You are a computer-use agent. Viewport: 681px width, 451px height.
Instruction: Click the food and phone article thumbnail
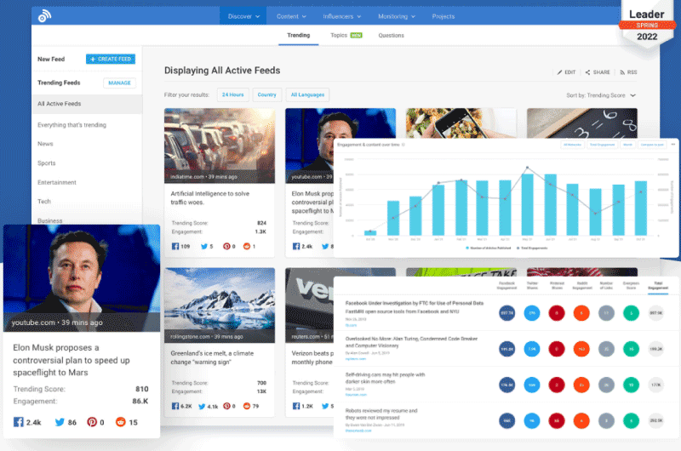pos(461,123)
